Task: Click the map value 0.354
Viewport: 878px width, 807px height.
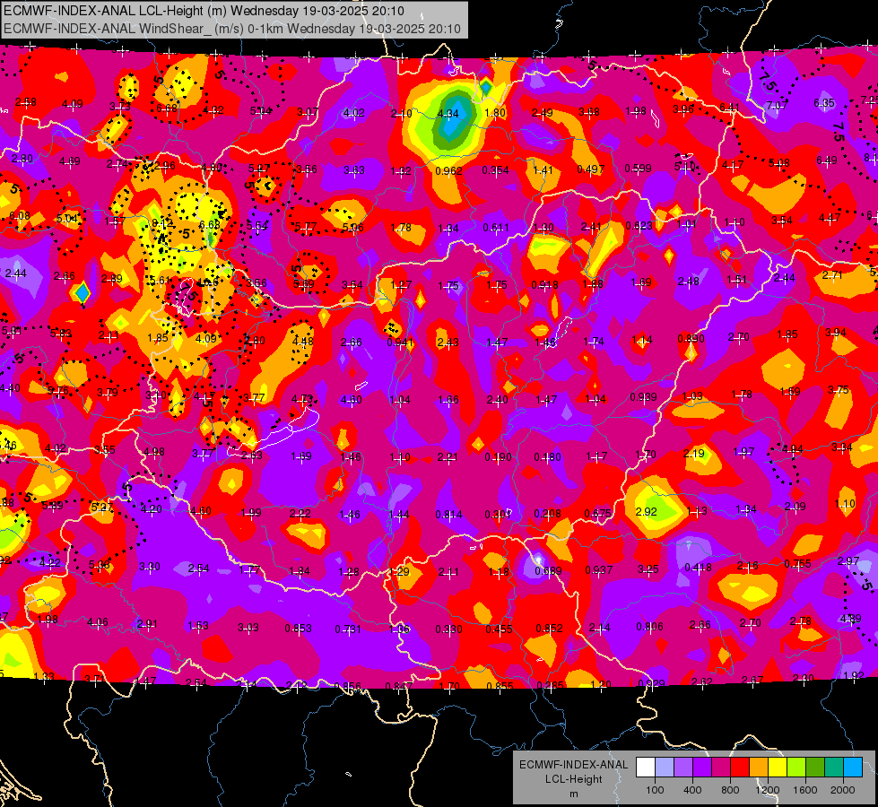Action: coord(496,169)
